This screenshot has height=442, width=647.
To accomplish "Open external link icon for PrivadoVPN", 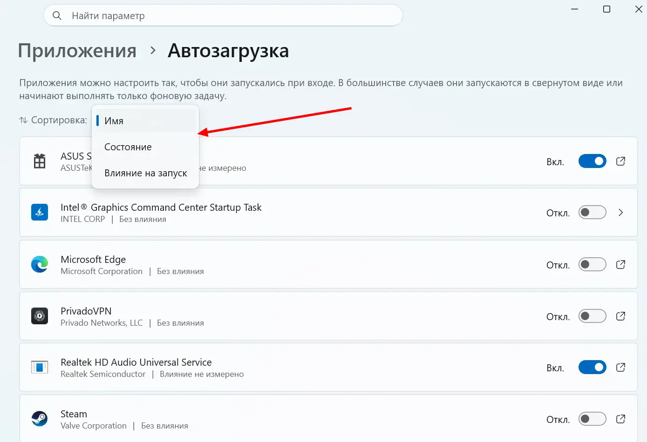I will 620,316.
